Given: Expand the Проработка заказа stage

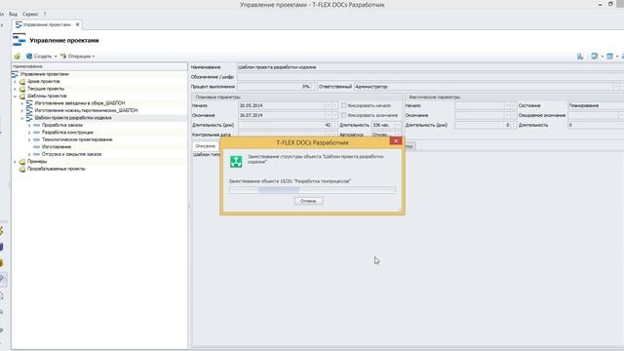Looking at the screenshot, I should [x=29, y=125].
